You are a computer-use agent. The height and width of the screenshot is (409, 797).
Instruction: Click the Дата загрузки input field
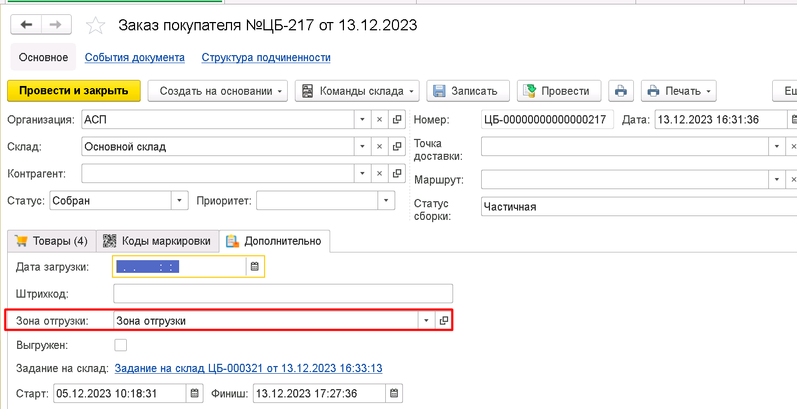coord(180,266)
